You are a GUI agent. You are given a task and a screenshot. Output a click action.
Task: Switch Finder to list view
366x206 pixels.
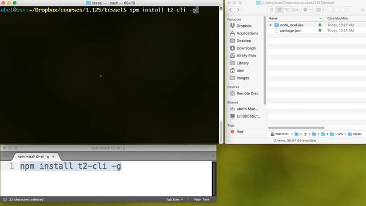pos(279,10)
